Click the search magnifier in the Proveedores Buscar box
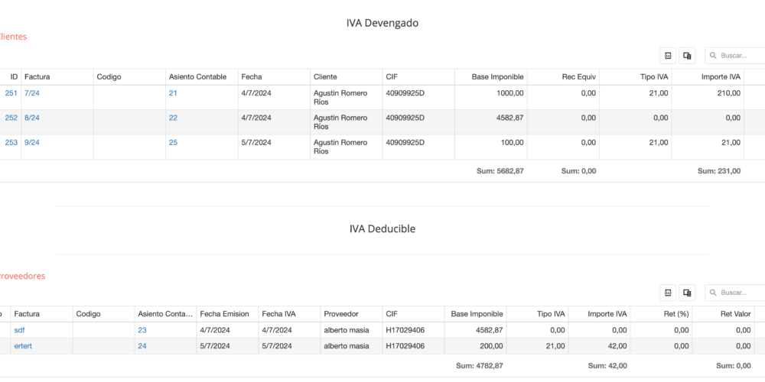The width and height of the screenshot is (765, 382). (x=714, y=293)
